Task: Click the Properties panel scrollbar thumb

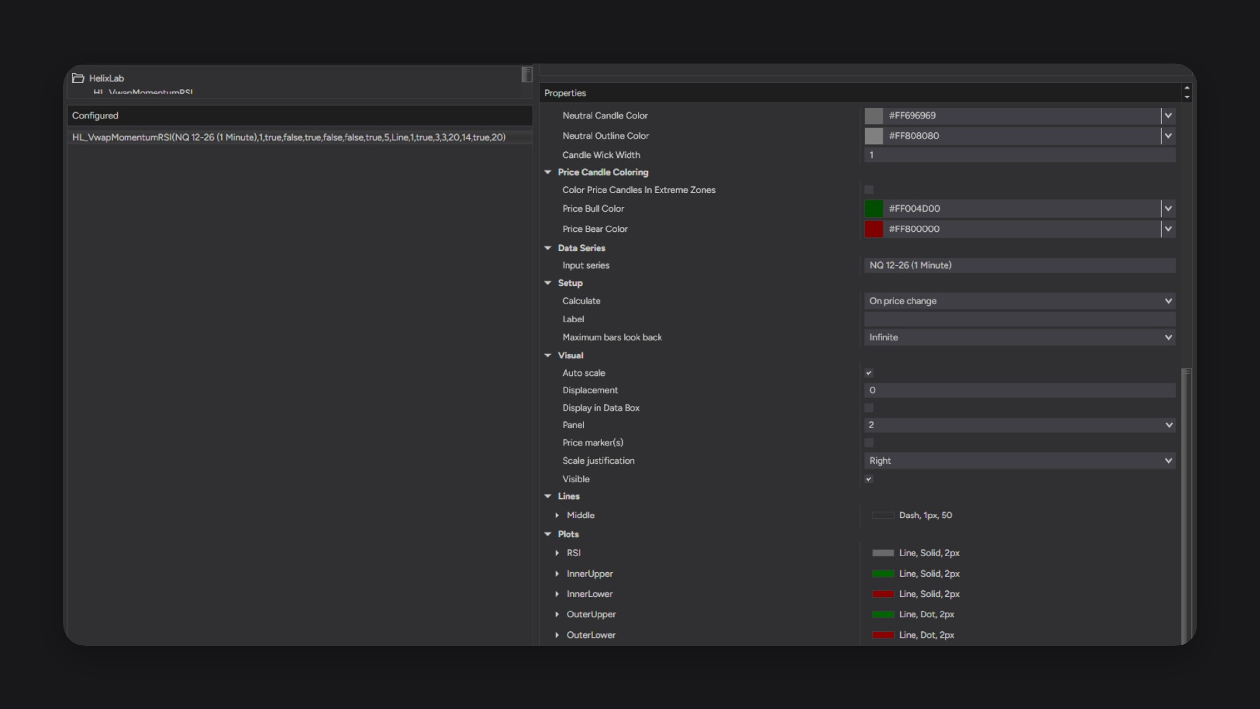Action: point(1187,507)
